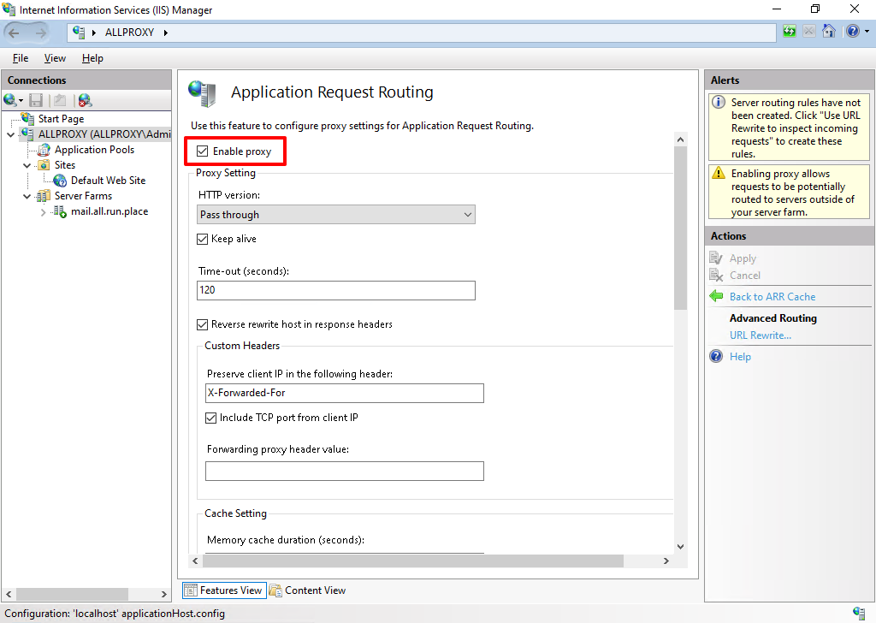The image size is (876, 623).
Task: Click the Create New Connection globe icon
Action: (9, 100)
